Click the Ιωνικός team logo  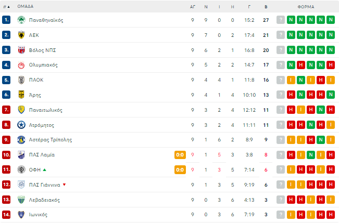click(x=21, y=215)
